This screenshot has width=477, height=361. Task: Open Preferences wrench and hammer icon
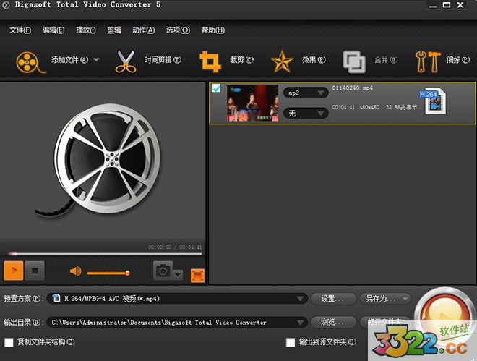pyautogui.click(x=428, y=61)
